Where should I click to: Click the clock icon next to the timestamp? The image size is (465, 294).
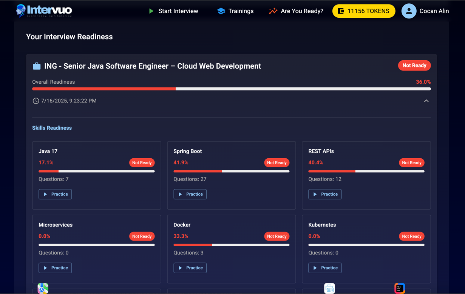tap(36, 101)
